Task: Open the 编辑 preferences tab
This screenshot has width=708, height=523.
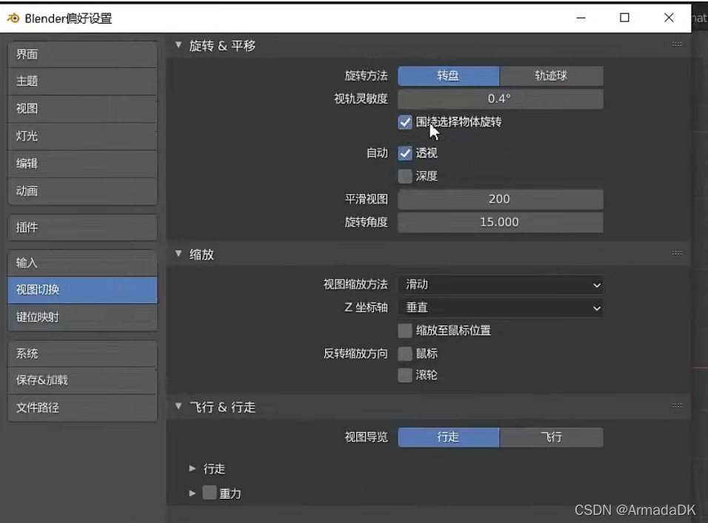Action: tap(82, 163)
